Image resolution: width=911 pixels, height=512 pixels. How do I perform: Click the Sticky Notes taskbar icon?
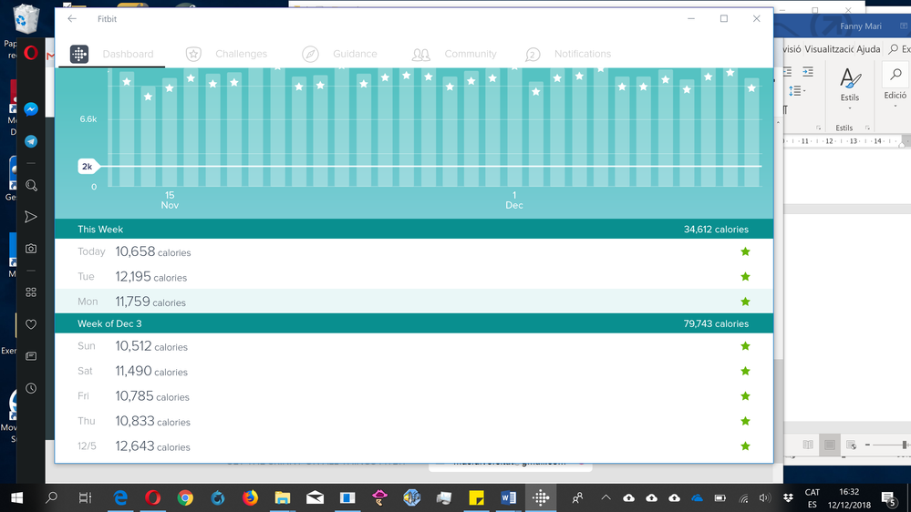[x=476, y=497]
